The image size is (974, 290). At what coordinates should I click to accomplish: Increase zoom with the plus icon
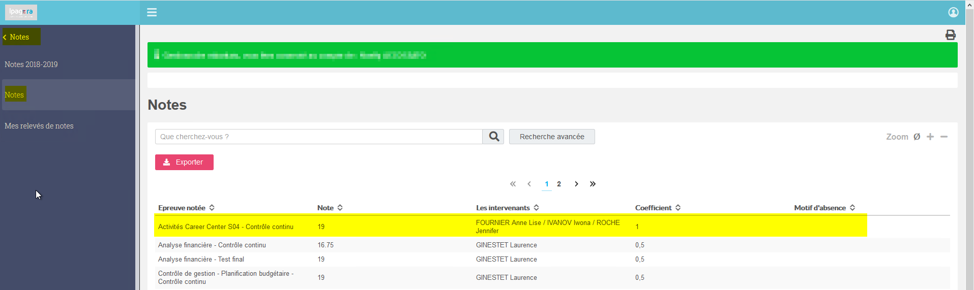930,137
